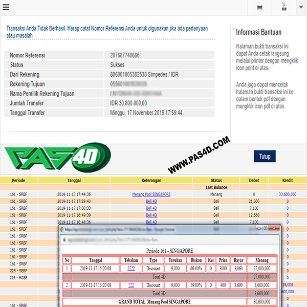Click the 30,600,000 kredit value

pos(288,194)
